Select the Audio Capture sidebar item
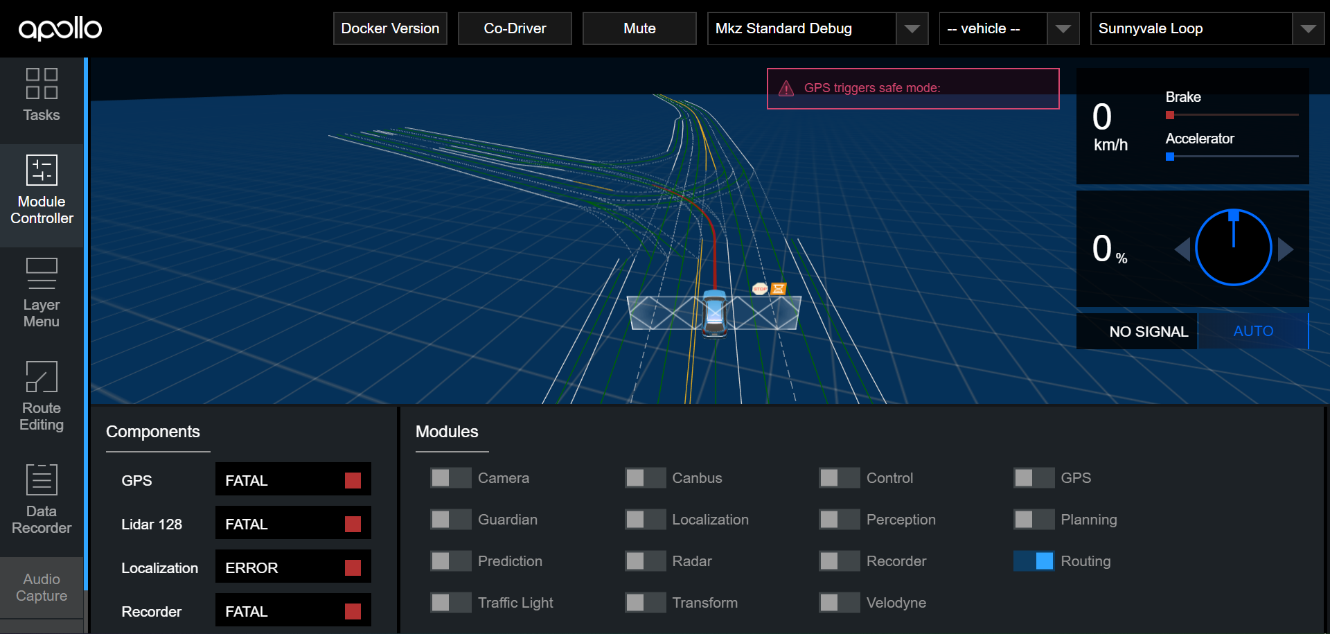Screen dimensions: 1330x634 click(42, 587)
